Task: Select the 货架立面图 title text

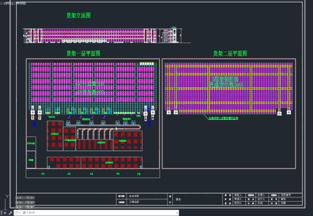Action: tap(78, 15)
